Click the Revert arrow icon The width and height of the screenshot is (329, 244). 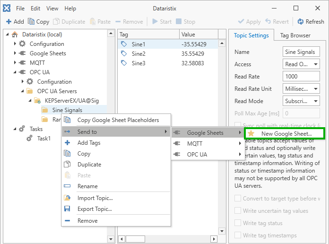[x=268, y=21]
